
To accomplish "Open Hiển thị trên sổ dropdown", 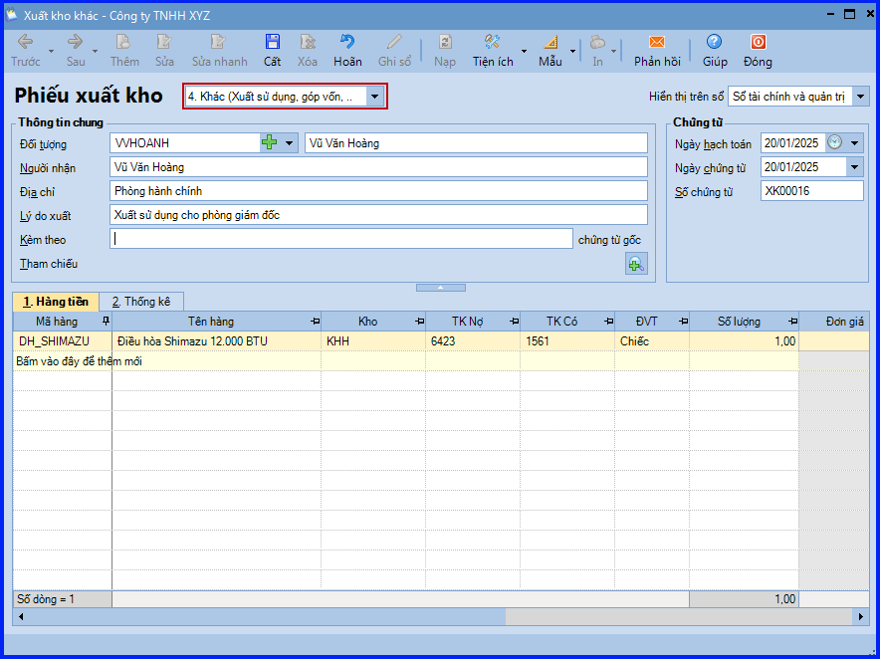I will 860,97.
